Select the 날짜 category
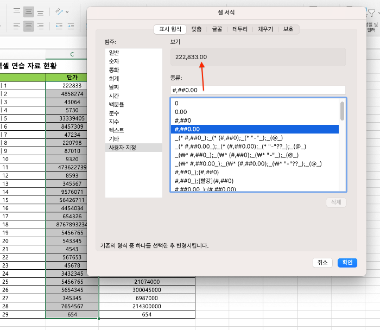Image resolution: width=380 pixels, height=330 pixels. click(x=134, y=87)
